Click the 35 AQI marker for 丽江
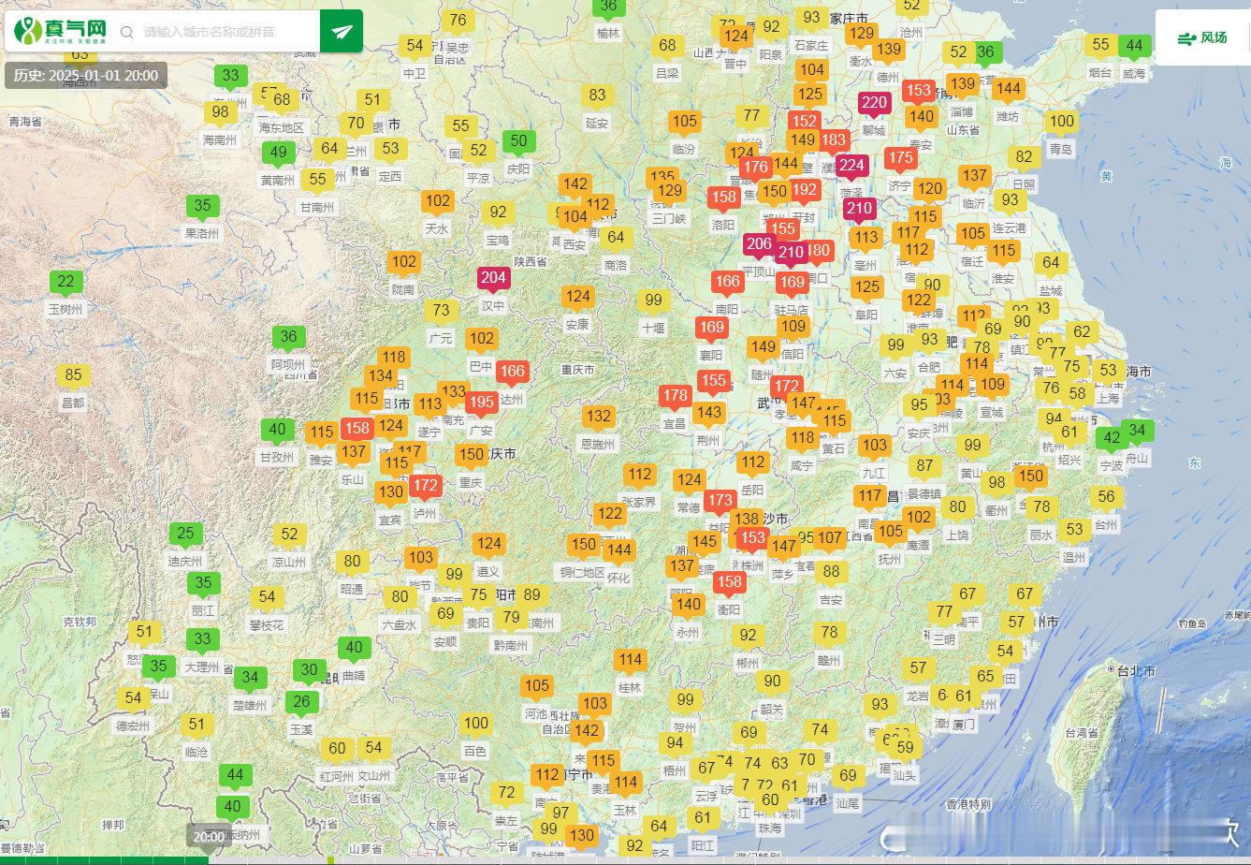Viewport: 1251px width, 865px height. 204,584
